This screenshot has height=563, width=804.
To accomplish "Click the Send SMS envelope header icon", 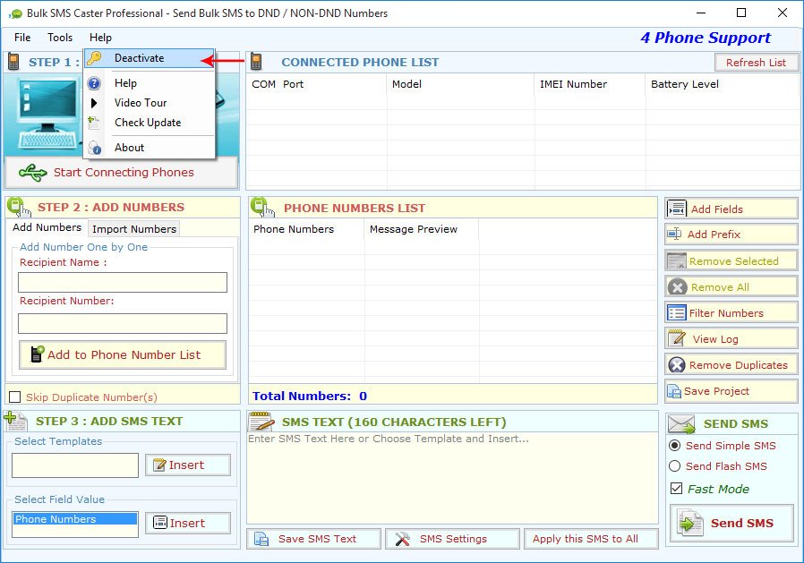I will (x=681, y=424).
